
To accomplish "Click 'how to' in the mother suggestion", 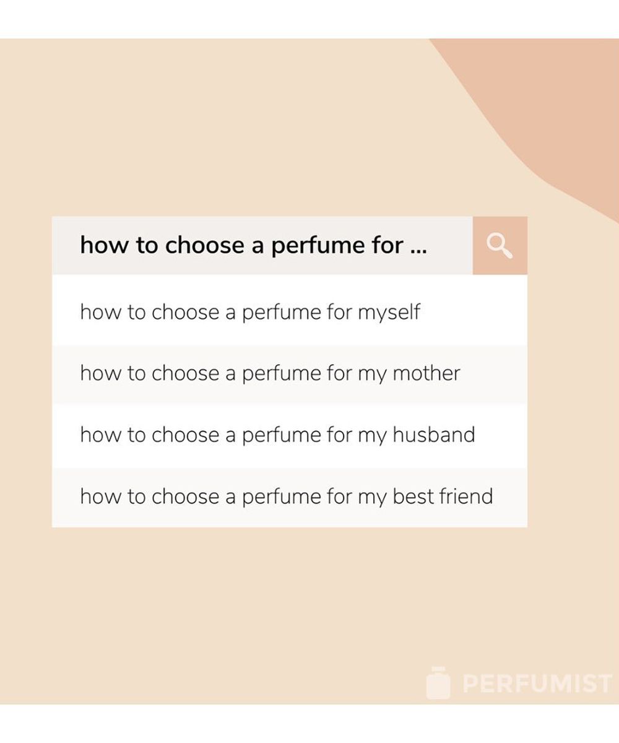I will [112, 373].
